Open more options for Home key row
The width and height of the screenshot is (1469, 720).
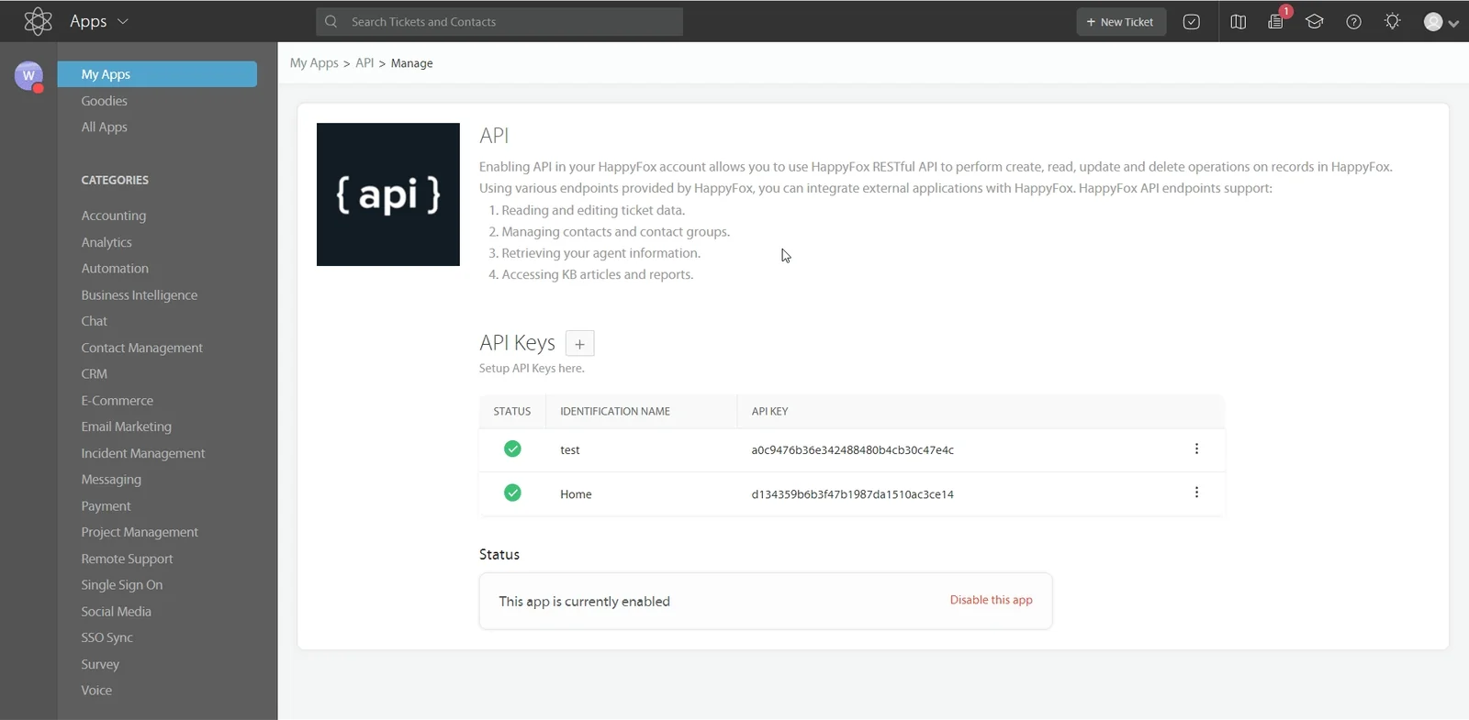[x=1196, y=493]
